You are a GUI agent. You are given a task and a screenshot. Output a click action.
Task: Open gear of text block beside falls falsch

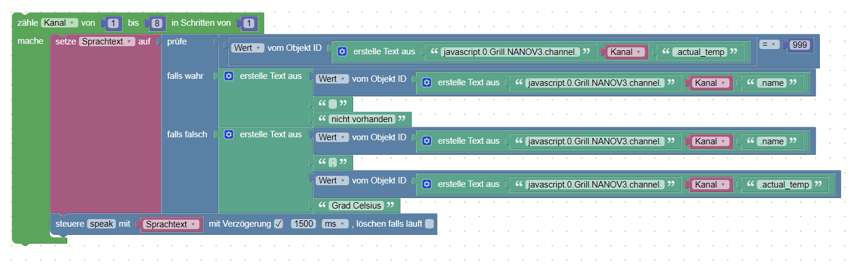tap(229, 134)
